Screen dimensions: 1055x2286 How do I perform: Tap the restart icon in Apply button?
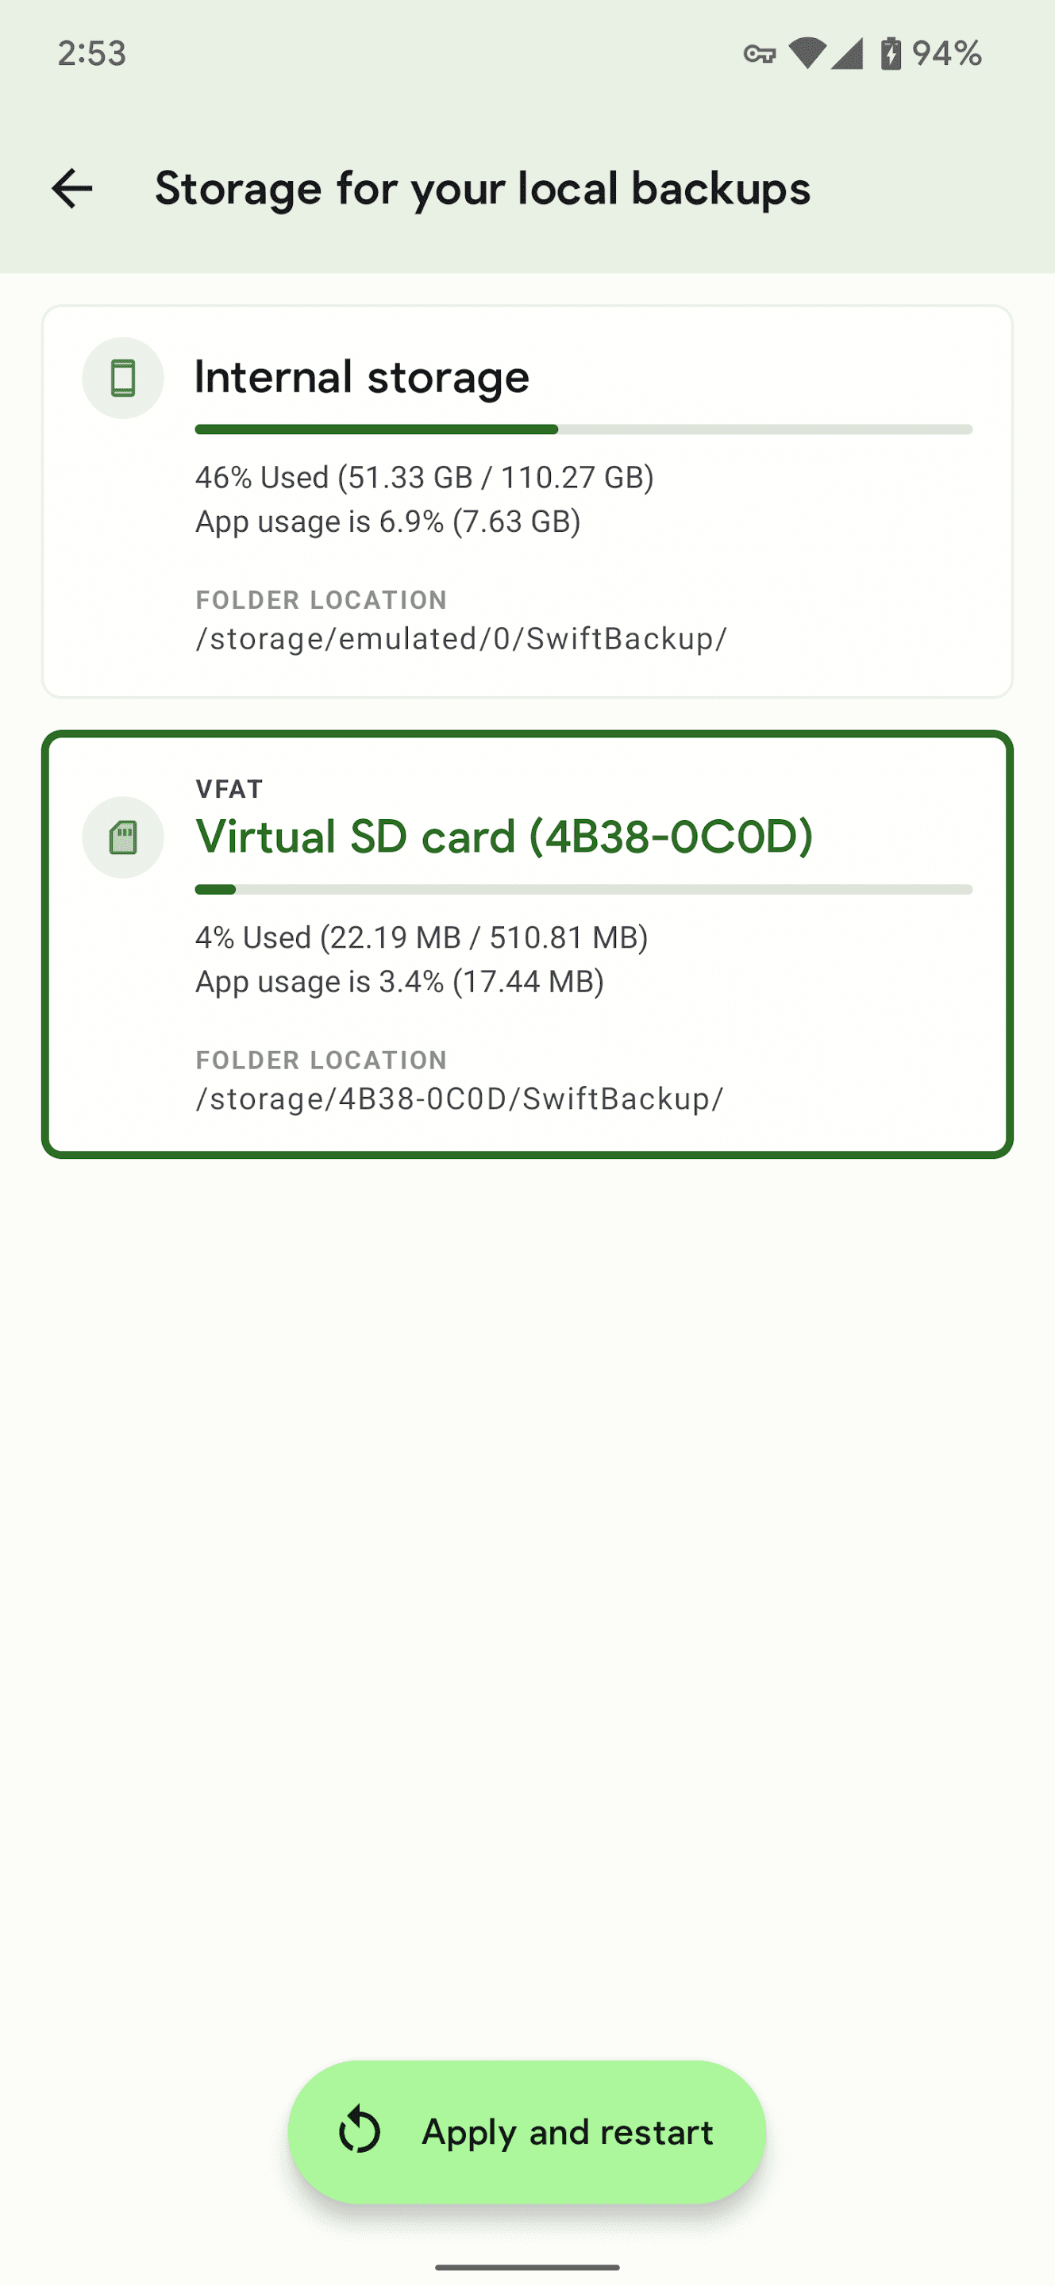(360, 2131)
